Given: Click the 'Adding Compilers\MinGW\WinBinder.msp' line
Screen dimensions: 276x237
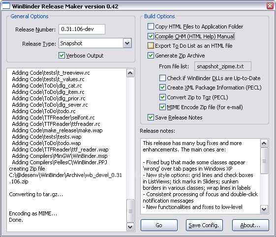Looking at the screenshot, I should pos(60,156).
